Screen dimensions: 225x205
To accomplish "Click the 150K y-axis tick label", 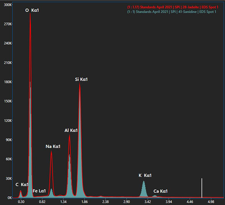I will 8,101.
